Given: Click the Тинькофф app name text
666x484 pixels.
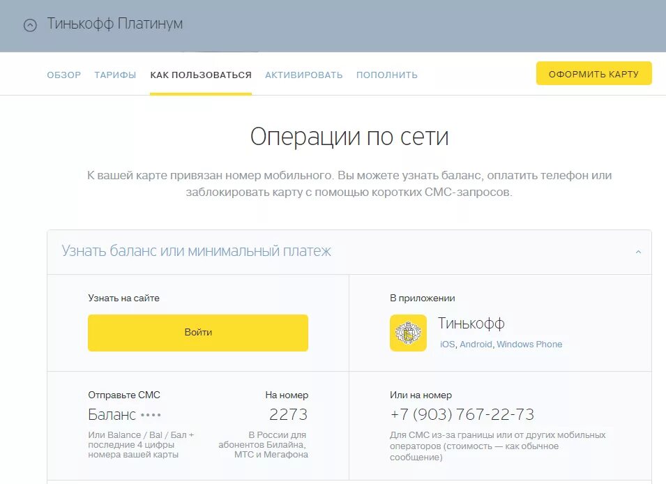Looking at the screenshot, I should coord(471,324).
